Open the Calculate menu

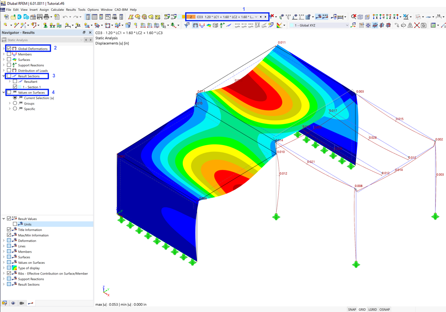[x=57, y=10]
